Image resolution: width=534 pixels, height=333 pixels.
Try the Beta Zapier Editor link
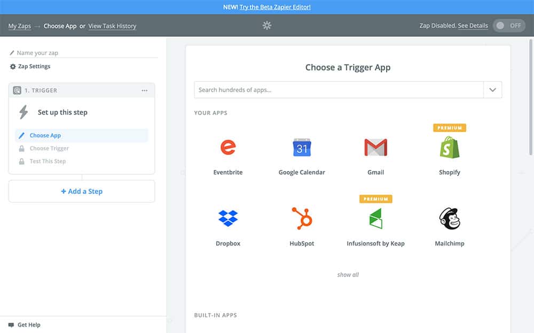tap(275, 7)
